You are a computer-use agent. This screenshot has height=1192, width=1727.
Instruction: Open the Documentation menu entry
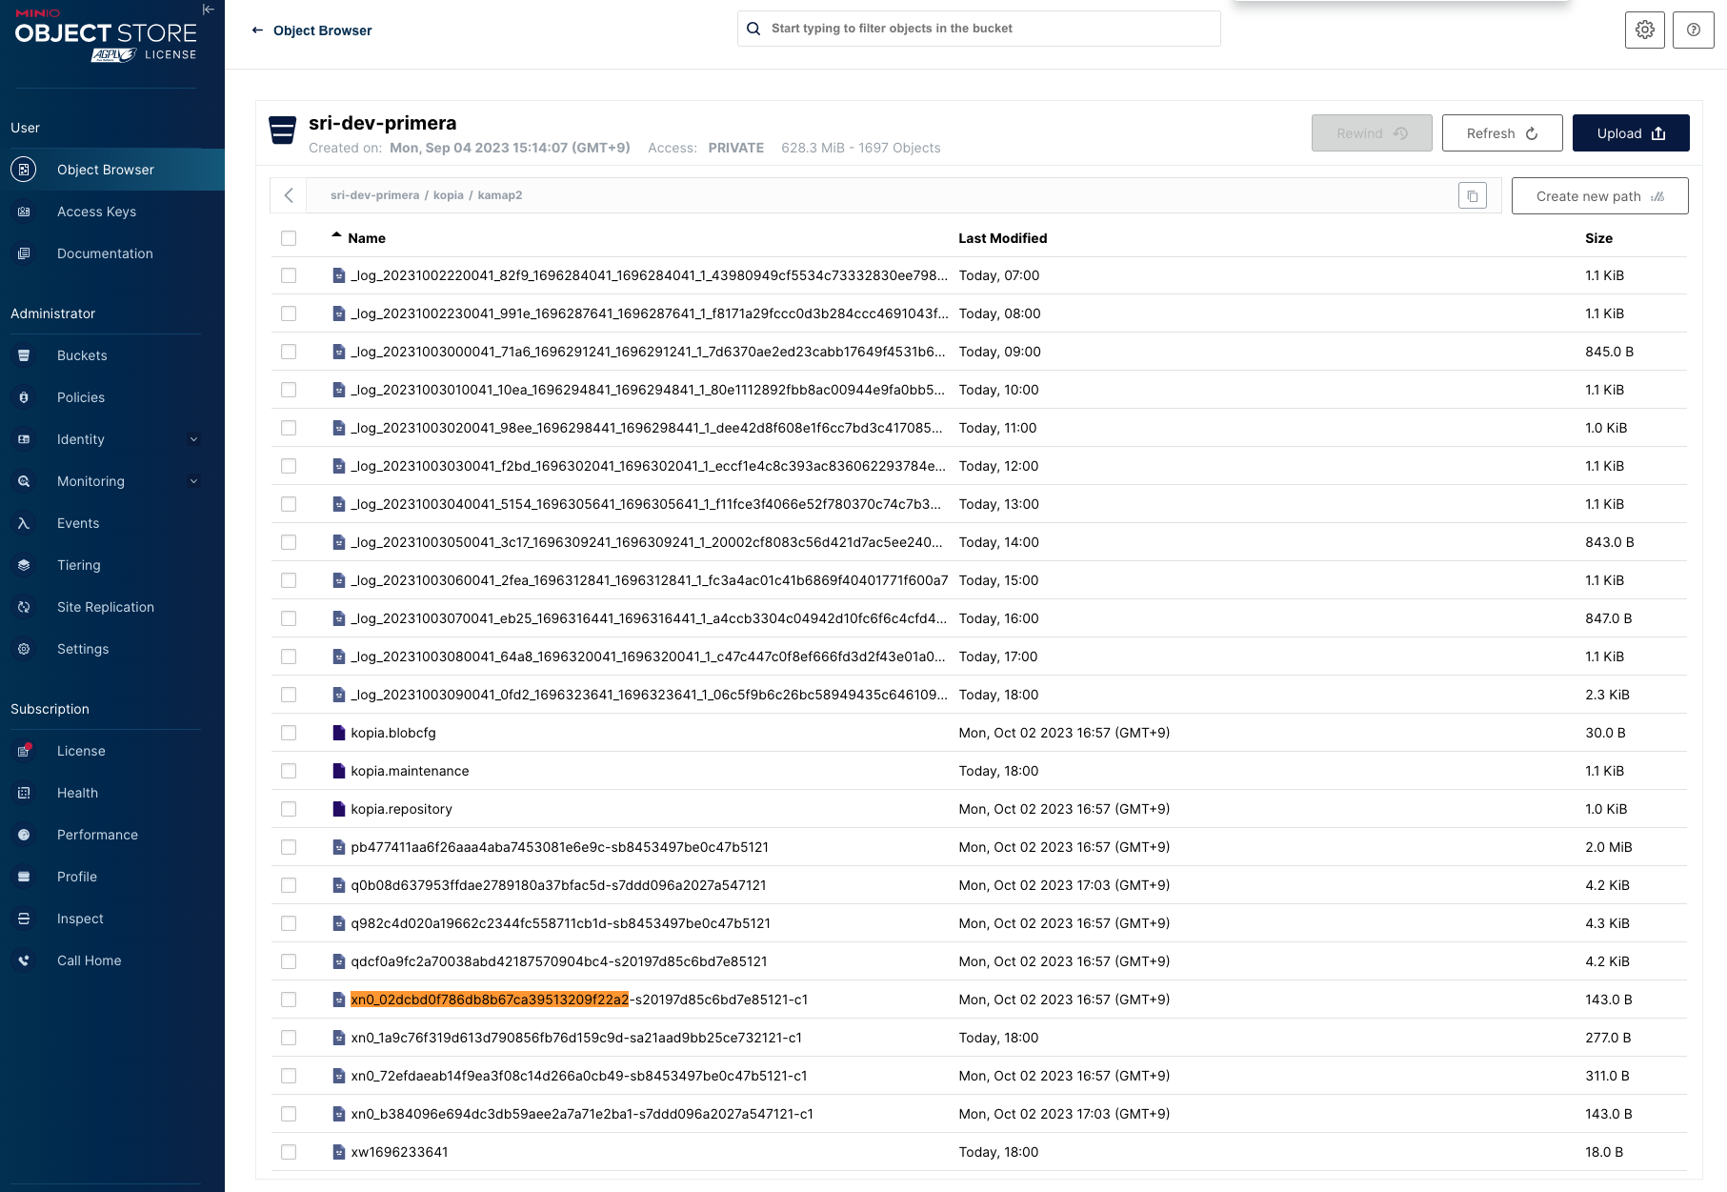[105, 253]
